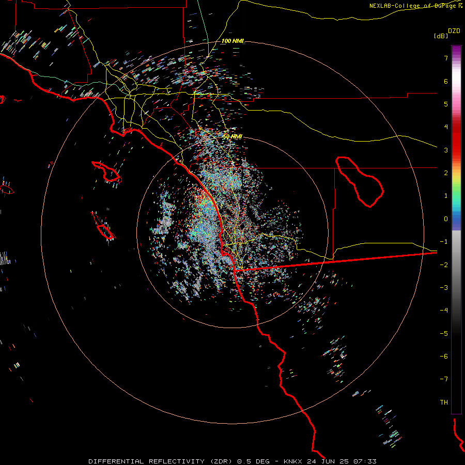
Task: Click the 0.5 DEG elevation angle text
Action: 253,461
